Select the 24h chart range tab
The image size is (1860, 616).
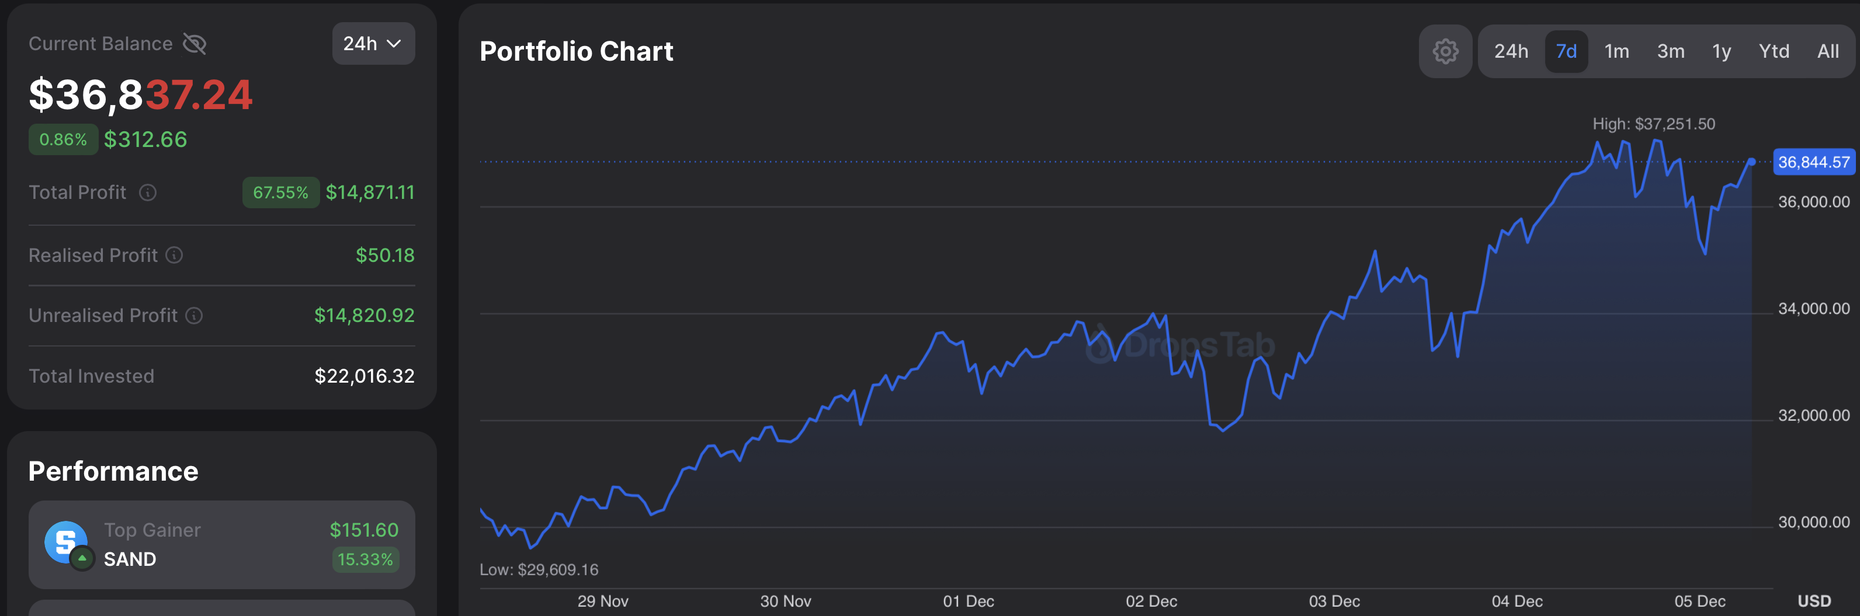click(x=1511, y=51)
